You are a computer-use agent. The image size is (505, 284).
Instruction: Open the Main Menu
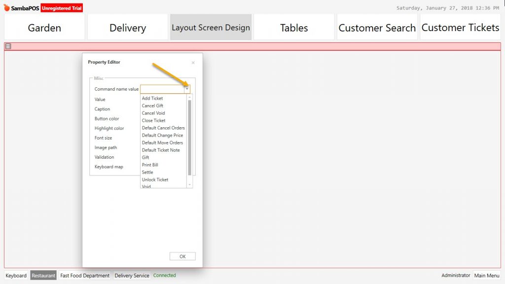487,276
